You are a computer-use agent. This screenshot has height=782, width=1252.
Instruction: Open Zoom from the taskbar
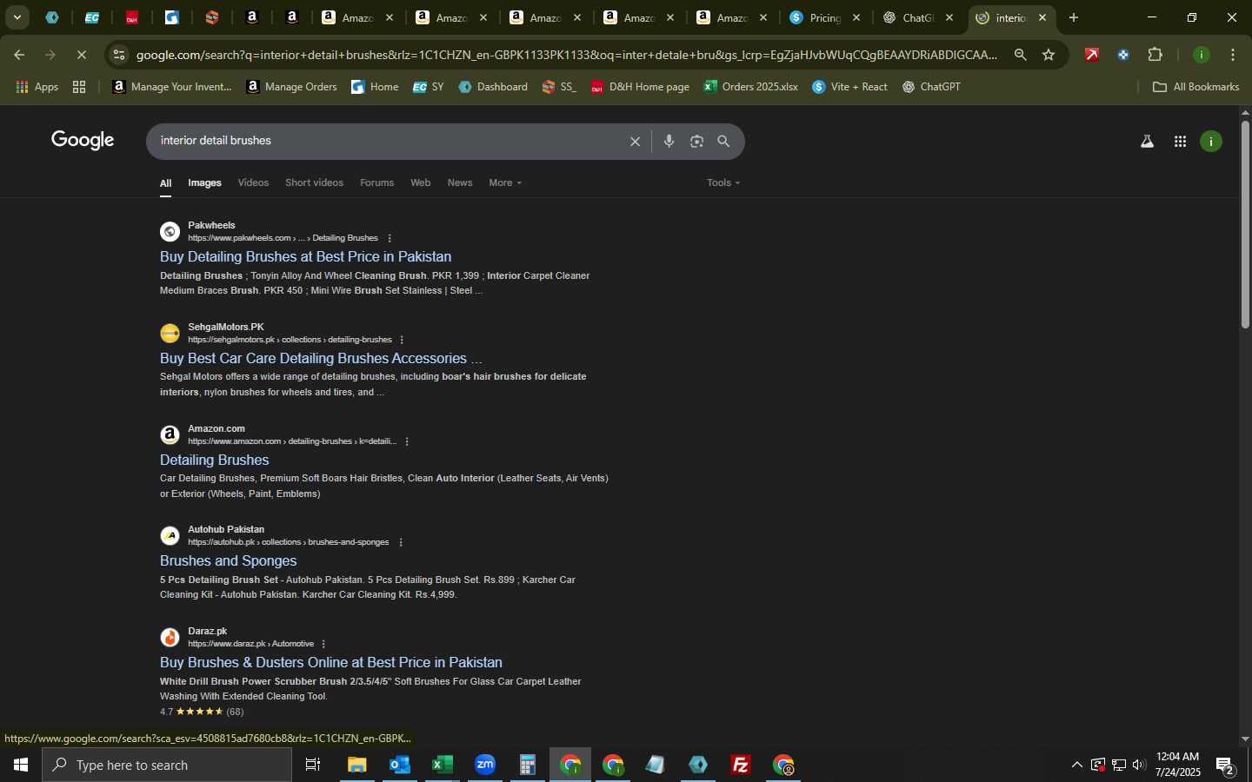484,765
